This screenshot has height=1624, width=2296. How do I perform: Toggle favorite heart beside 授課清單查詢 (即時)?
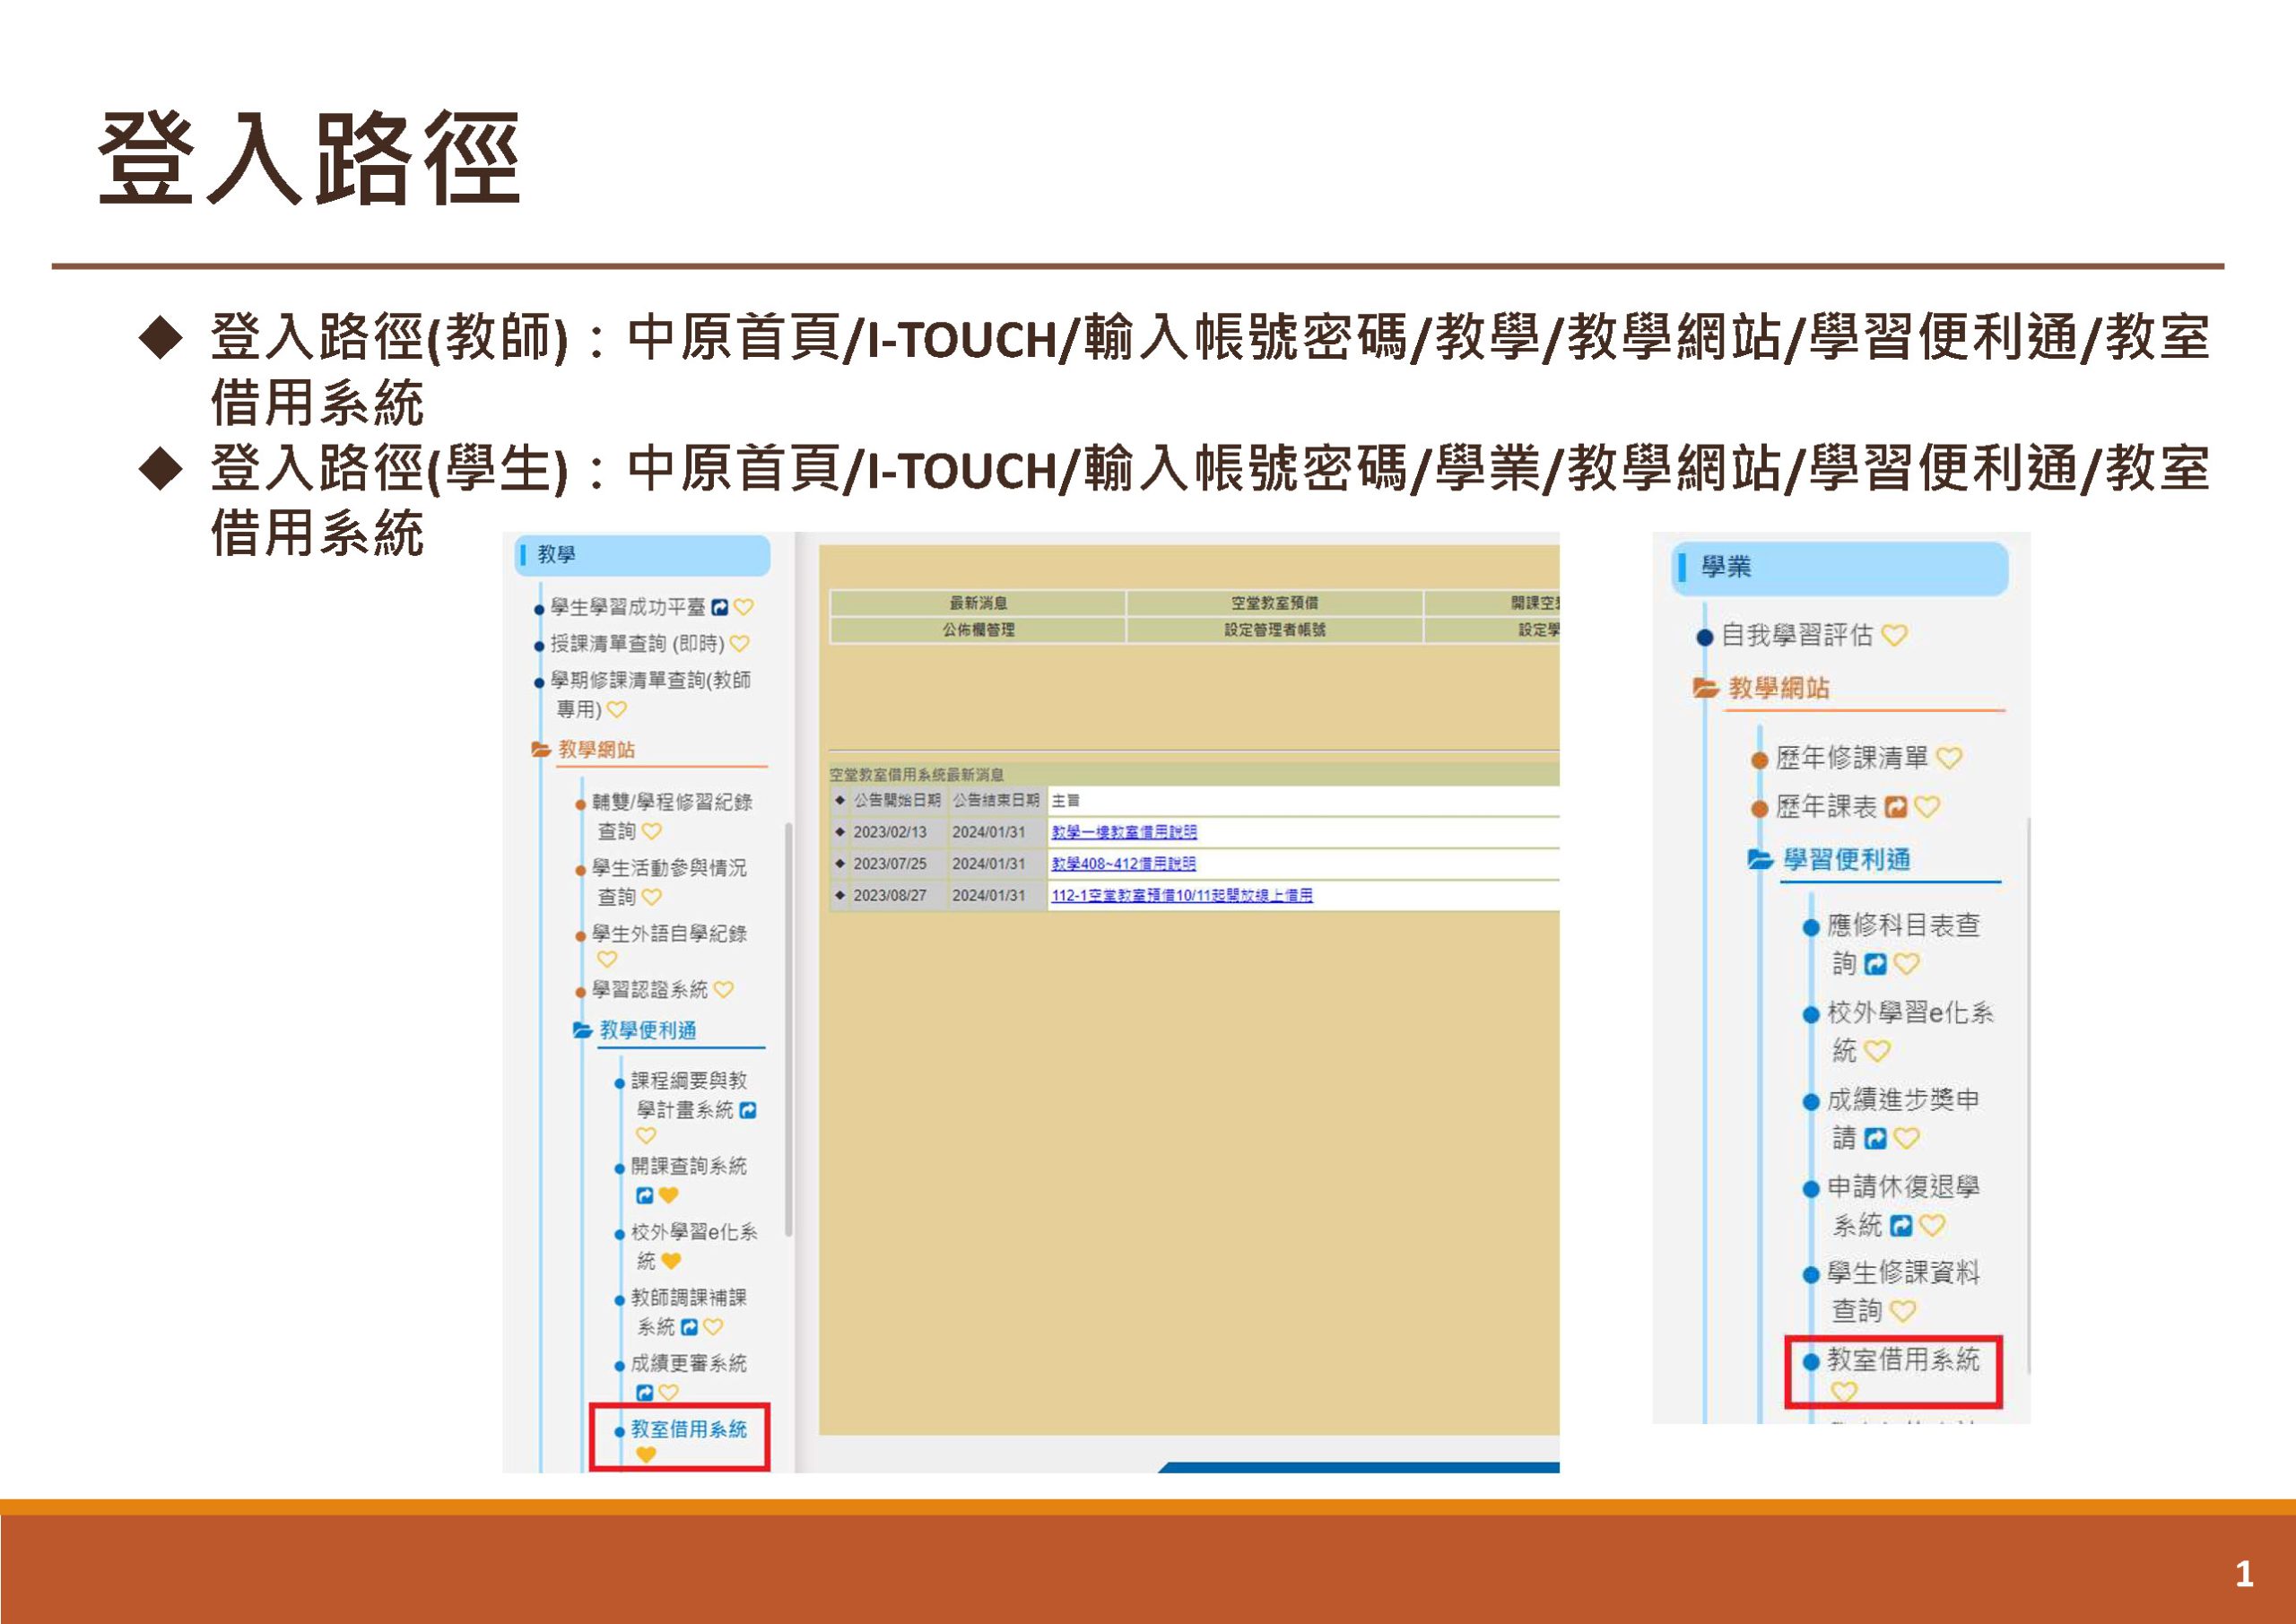point(739,643)
